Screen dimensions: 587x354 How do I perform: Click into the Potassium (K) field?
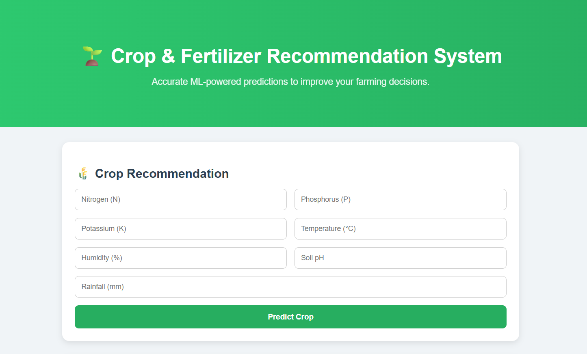tap(180, 229)
